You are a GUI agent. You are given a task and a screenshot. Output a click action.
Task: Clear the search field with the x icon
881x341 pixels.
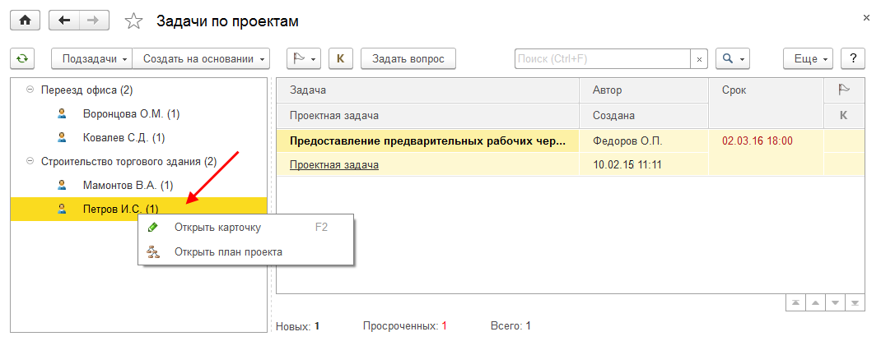point(700,59)
